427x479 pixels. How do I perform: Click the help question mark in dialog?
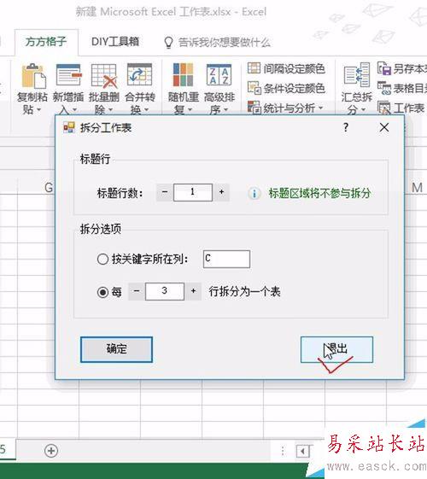click(346, 127)
